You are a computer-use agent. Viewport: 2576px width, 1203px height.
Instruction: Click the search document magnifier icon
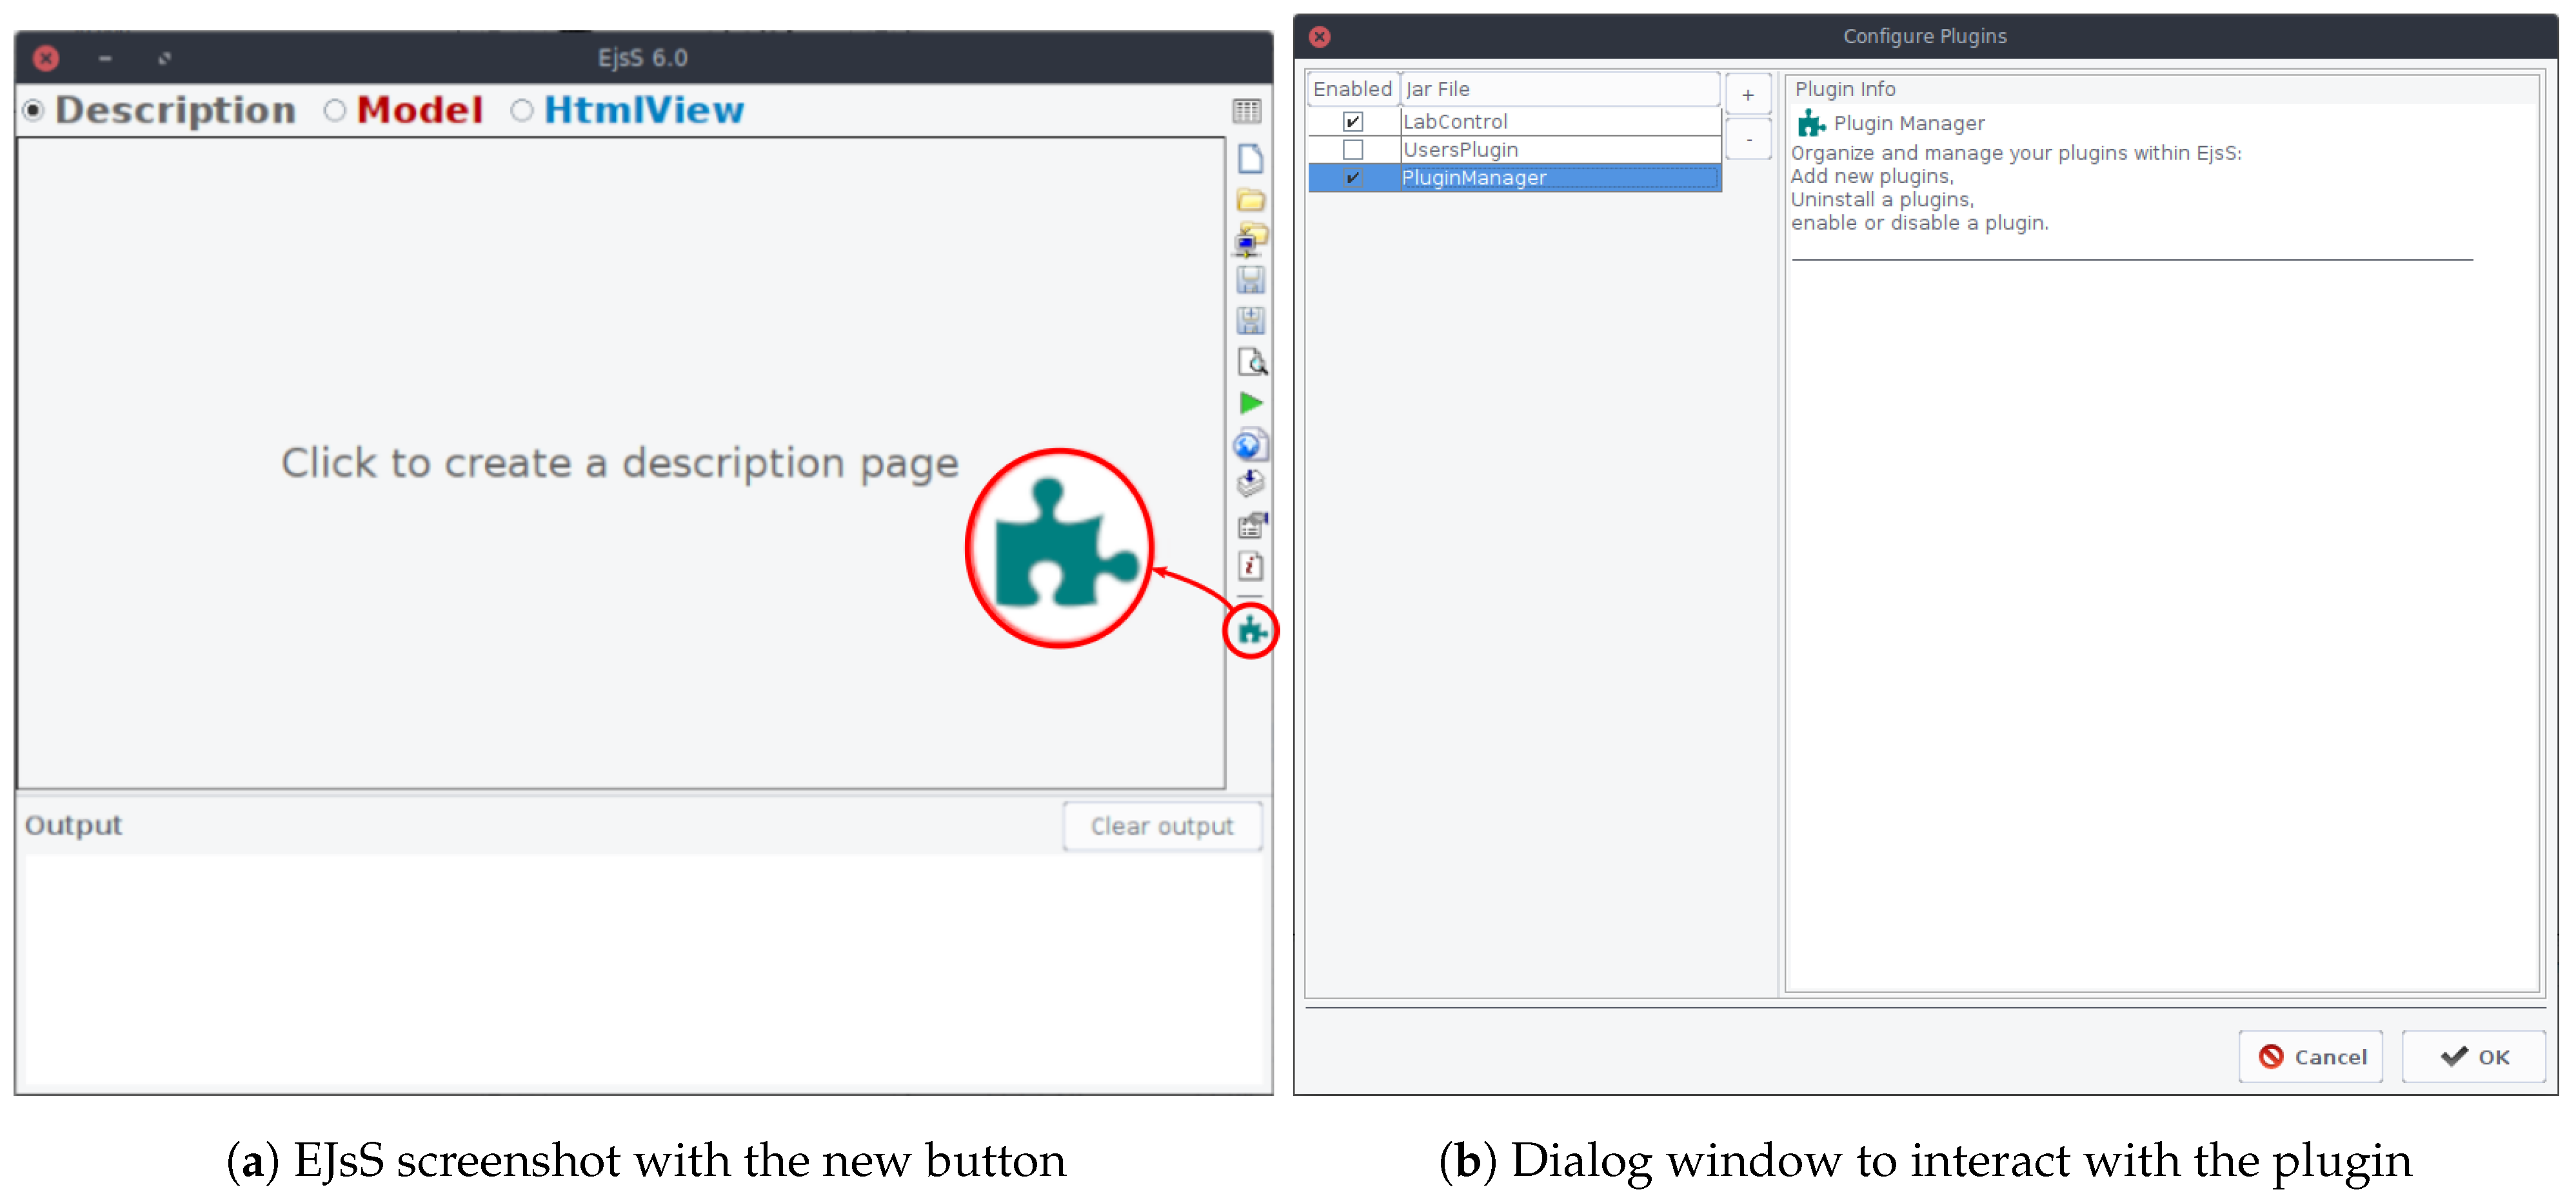pos(1251,362)
